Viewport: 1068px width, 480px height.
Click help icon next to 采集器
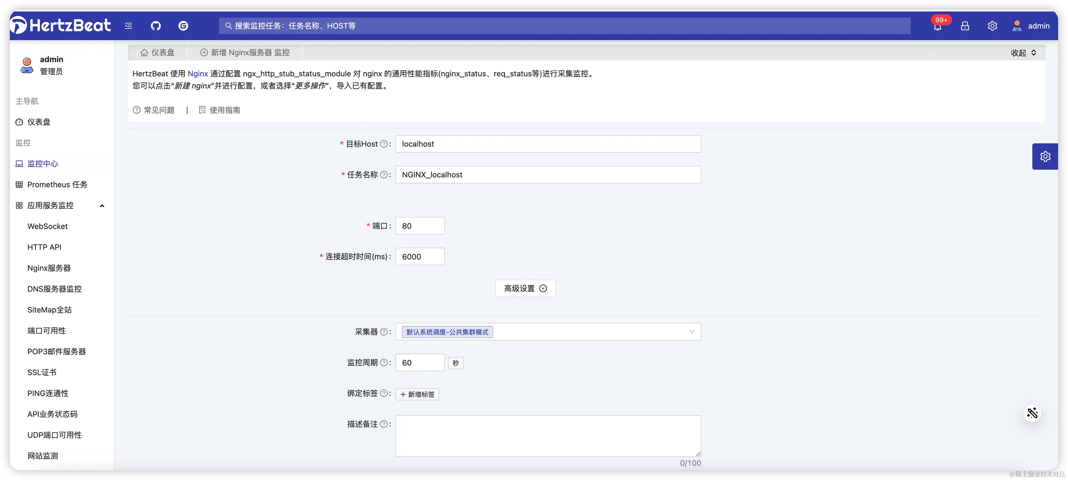pos(384,332)
